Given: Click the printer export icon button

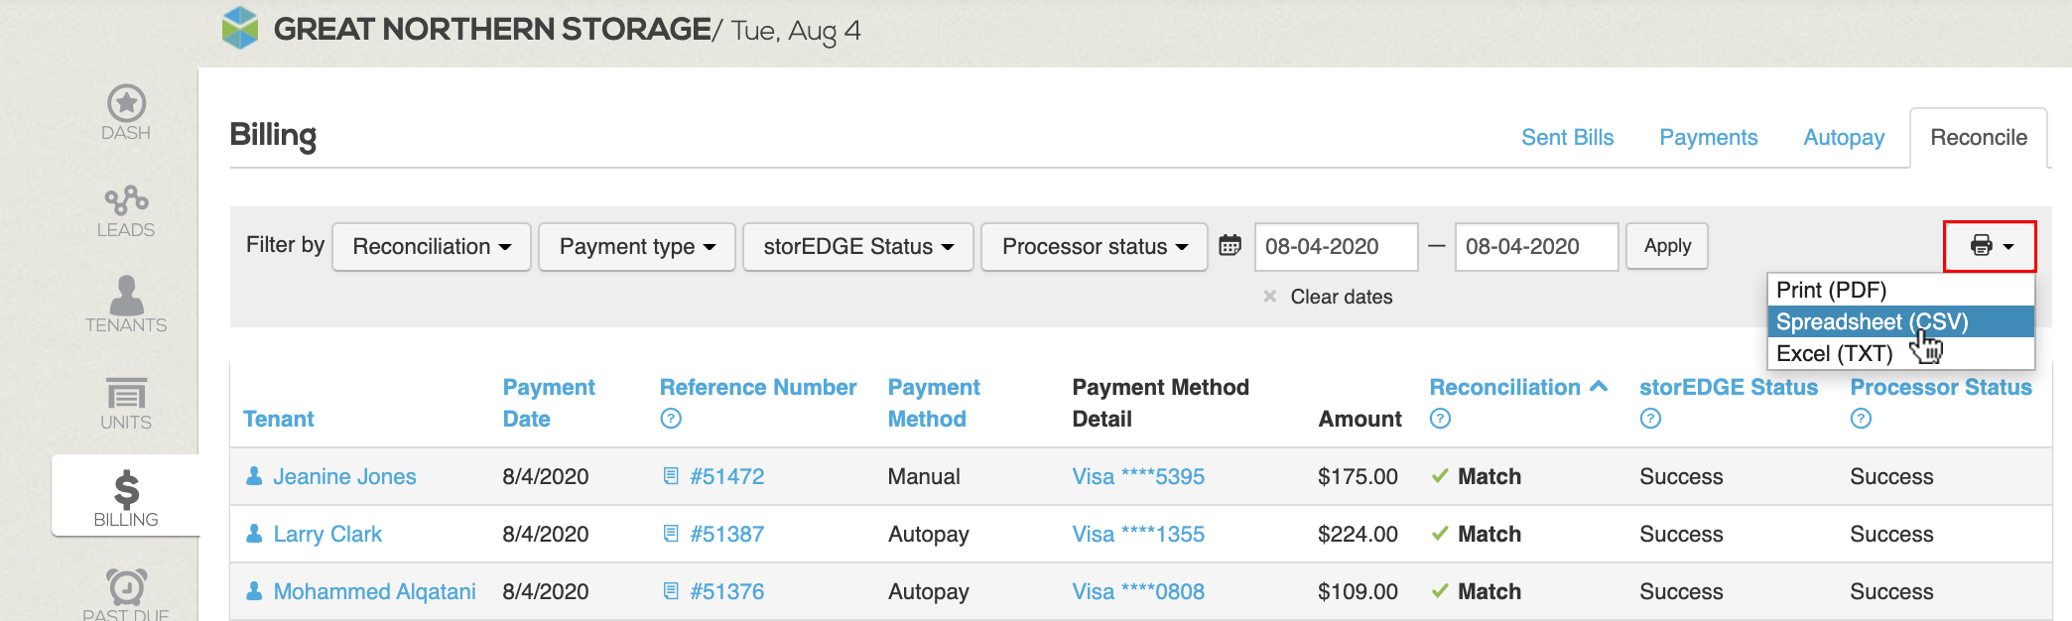Looking at the screenshot, I should pyautogui.click(x=1989, y=246).
